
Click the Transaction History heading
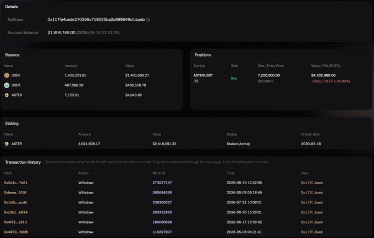pyautogui.click(x=23, y=162)
